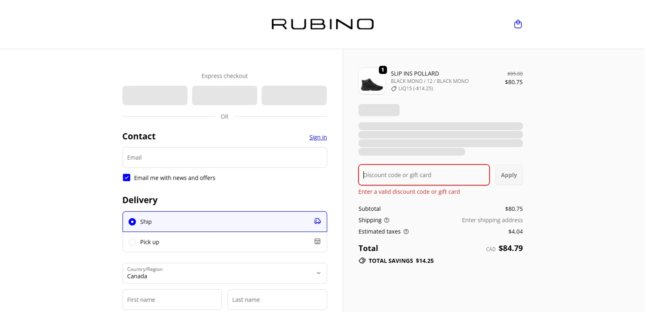
Task: Focus the Discount code or gift card field
Action: [424, 175]
